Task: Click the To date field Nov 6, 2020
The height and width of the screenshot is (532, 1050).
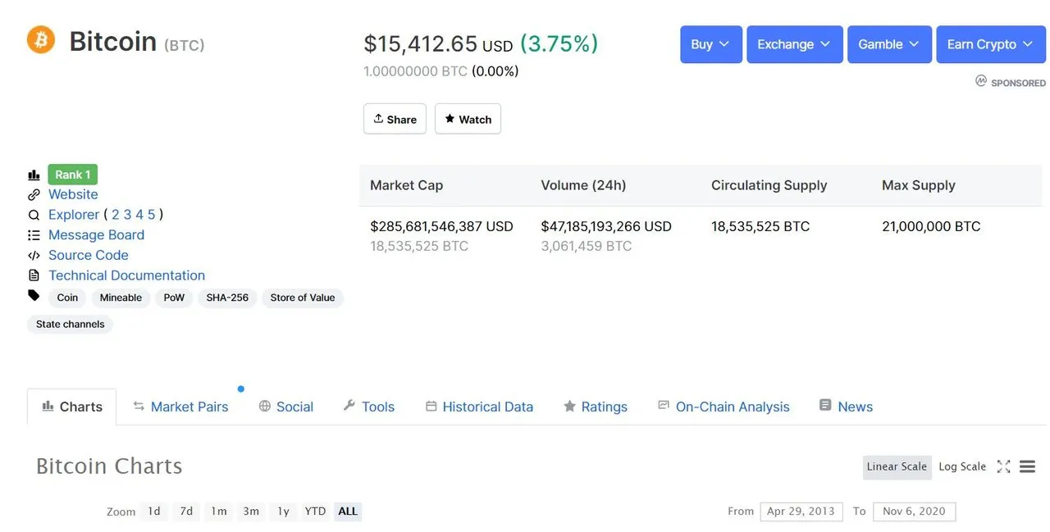Action: 914,512
